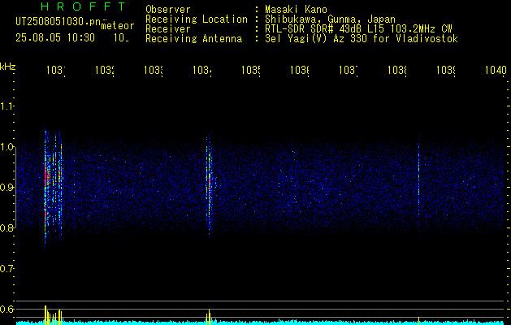Click the 'Receiving Antenna' label
The image size is (511, 325).
click(x=194, y=39)
